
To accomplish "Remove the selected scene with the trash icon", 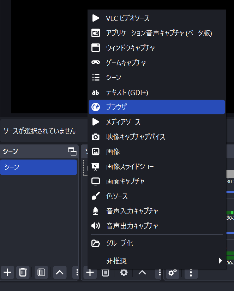I will pyautogui.click(x=23, y=272).
